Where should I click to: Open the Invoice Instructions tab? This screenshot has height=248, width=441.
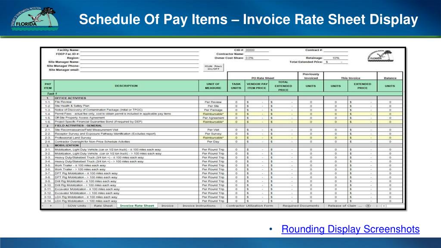click(x=199, y=206)
